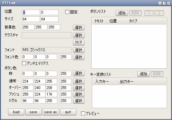Screen dimensions: 172x120
Task: Click the save button
Action: [x=34, y=112]
